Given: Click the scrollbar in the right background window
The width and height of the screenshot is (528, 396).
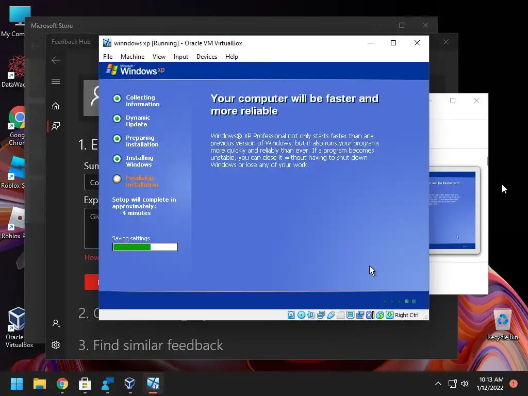Looking at the screenshot, I should click(487, 161).
